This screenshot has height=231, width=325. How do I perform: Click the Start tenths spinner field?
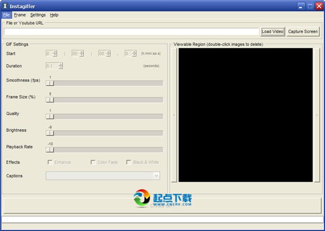pos(131,54)
